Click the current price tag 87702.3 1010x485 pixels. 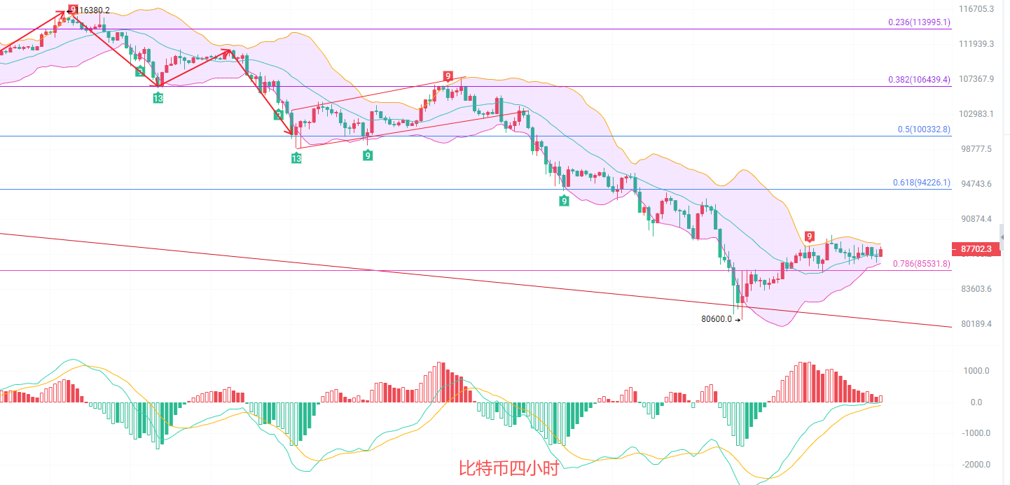pyautogui.click(x=976, y=248)
